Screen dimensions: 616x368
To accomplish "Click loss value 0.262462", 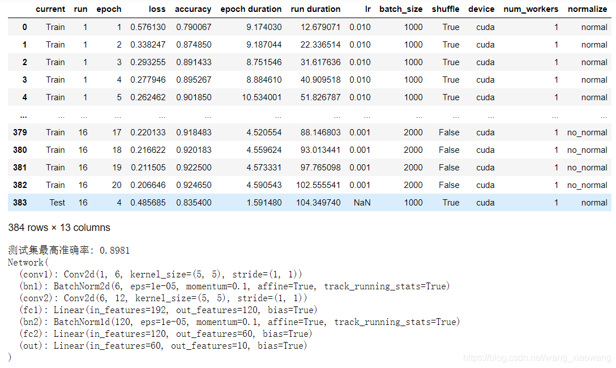I will pyautogui.click(x=148, y=97).
